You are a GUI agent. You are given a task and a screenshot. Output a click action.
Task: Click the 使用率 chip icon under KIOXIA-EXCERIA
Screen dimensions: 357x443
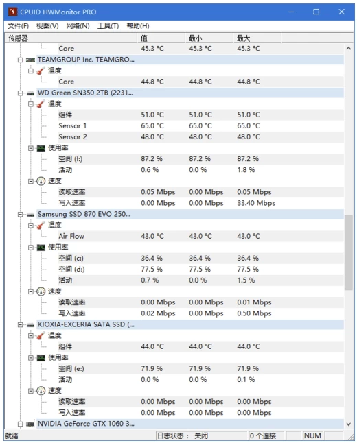click(x=41, y=358)
